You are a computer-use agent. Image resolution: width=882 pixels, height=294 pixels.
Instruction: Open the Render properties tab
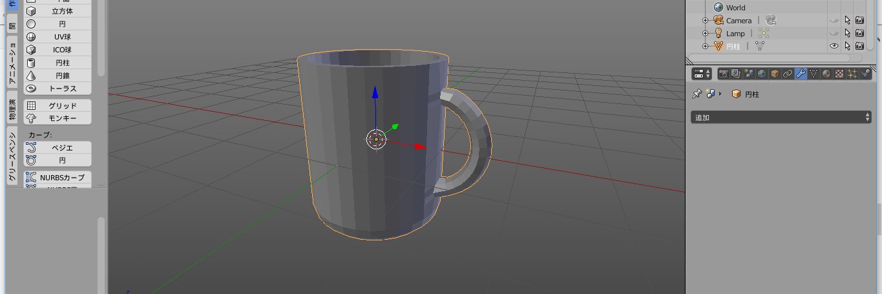click(724, 74)
